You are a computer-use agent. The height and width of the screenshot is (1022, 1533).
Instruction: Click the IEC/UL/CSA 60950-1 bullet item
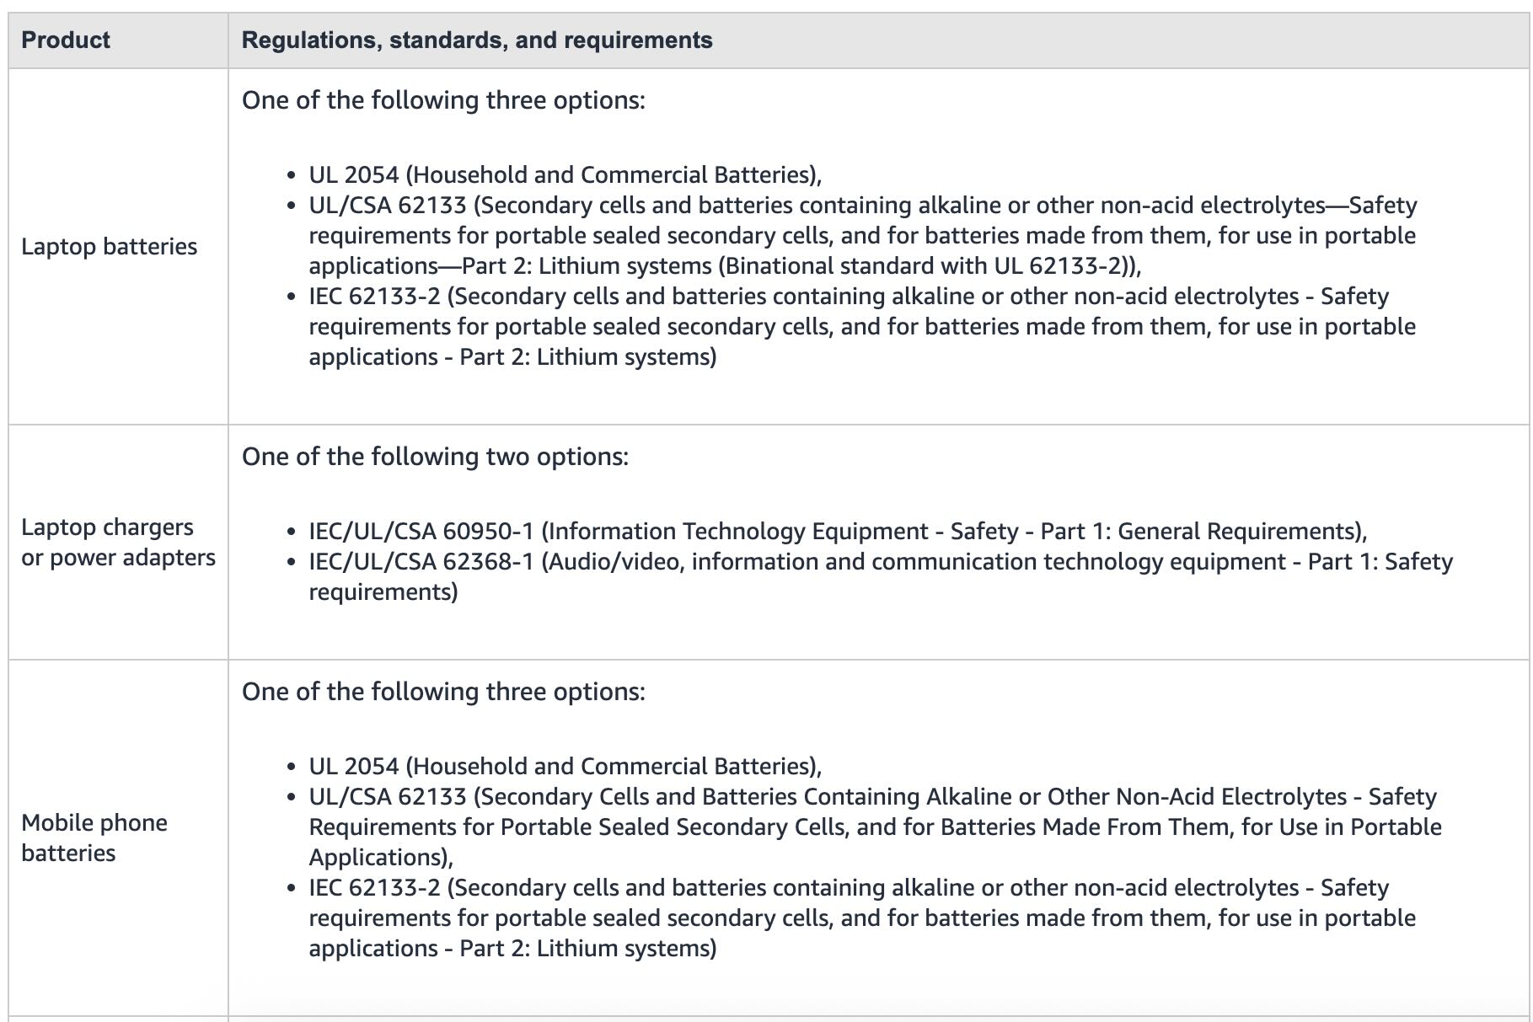pos(421,532)
